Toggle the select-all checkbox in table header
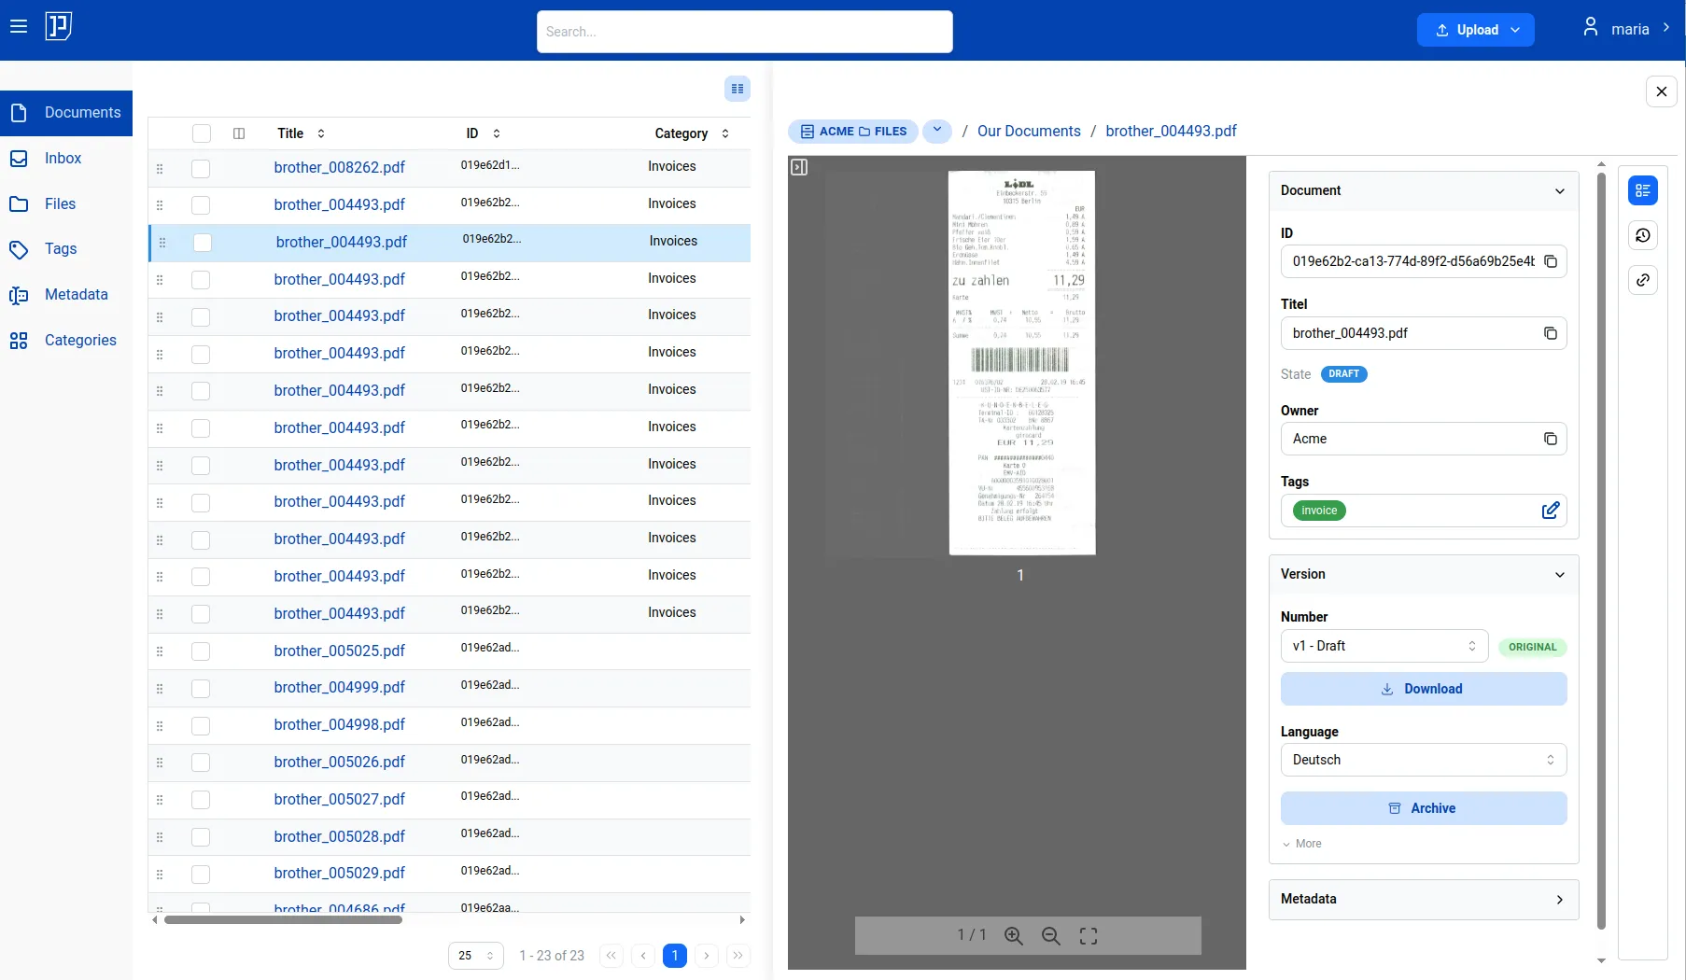 tap(202, 133)
